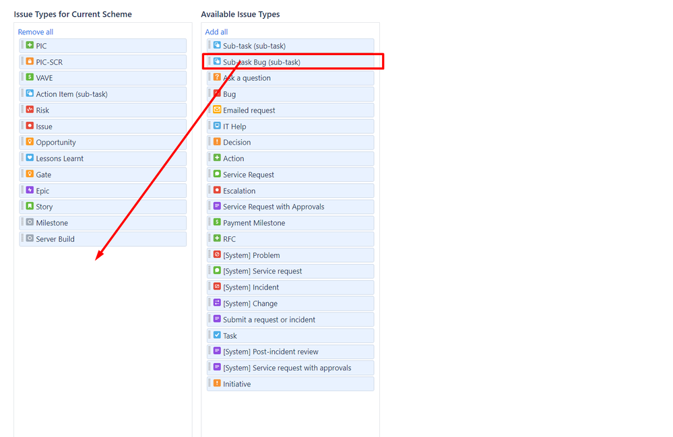Screen dimensions: 673x437
Task: Click the Emailed request label
Action: pos(249,110)
